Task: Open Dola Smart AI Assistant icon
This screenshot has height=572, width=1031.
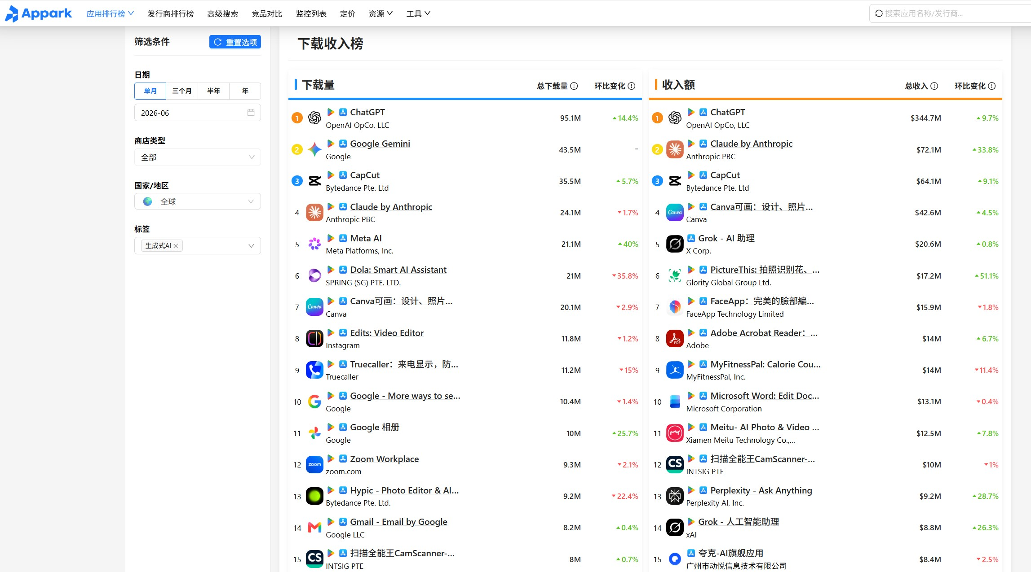Action: click(x=314, y=275)
